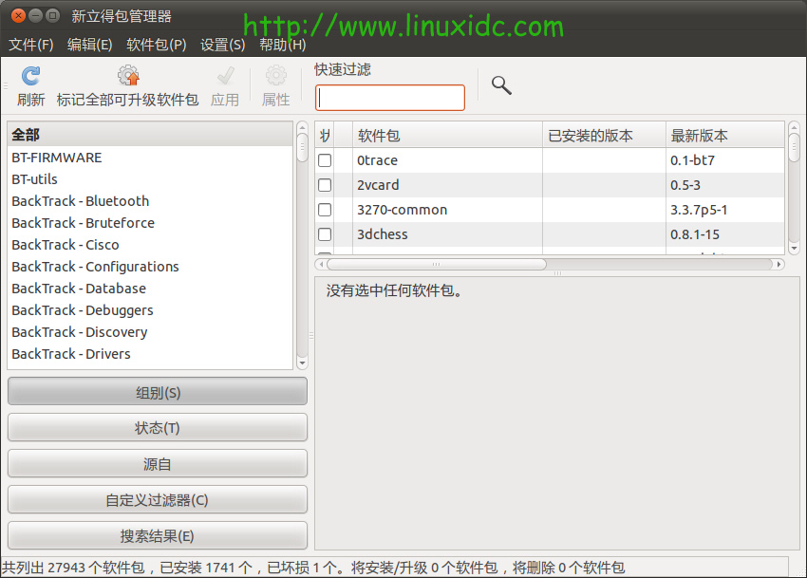Select the BackTrack - Database category
Screen dimensions: 807x578
pyautogui.click(x=78, y=288)
